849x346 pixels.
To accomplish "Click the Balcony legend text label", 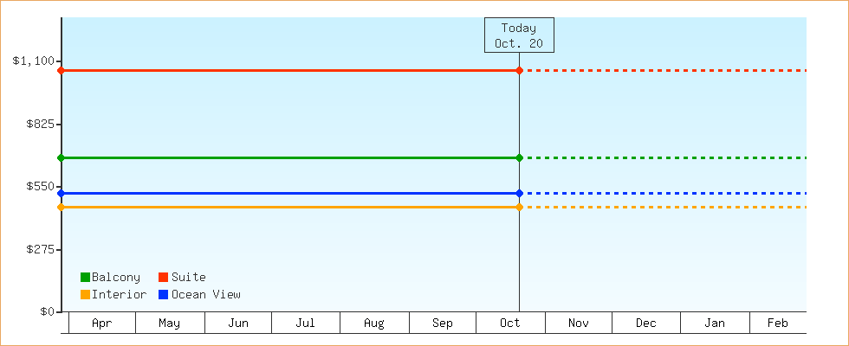I will coord(116,278).
